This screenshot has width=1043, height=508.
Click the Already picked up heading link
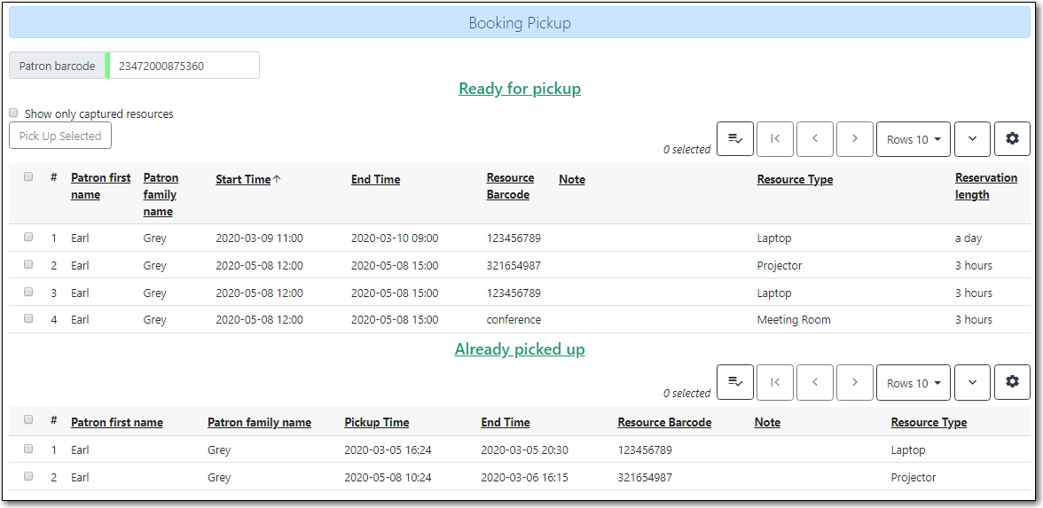(x=520, y=349)
